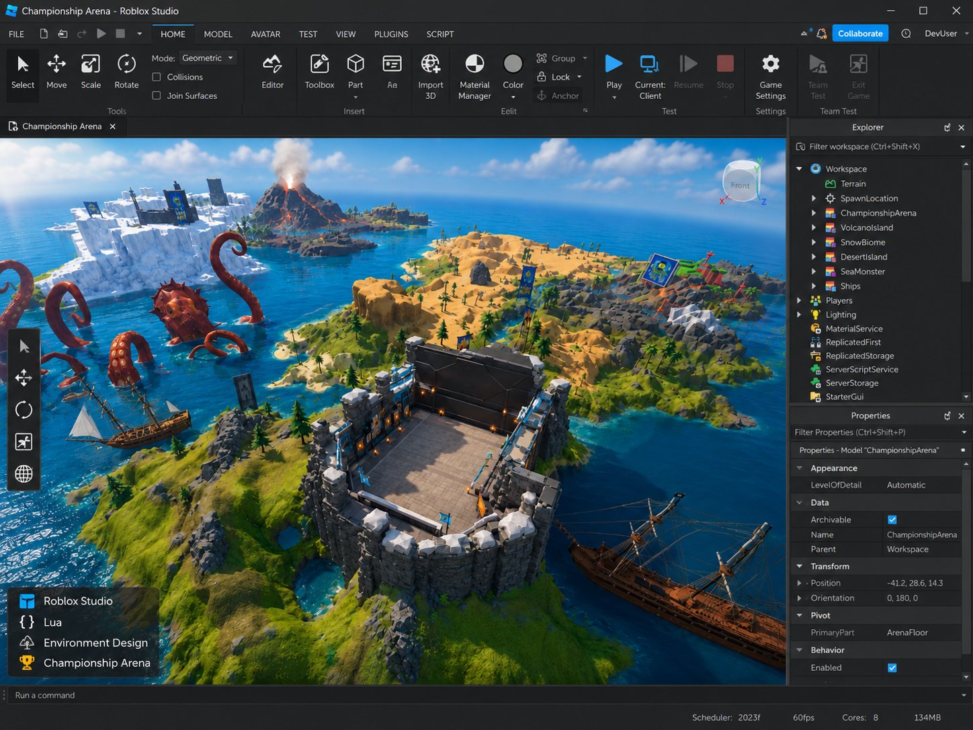Collapse the Workspace tree node
The width and height of the screenshot is (973, 730).
(799, 169)
